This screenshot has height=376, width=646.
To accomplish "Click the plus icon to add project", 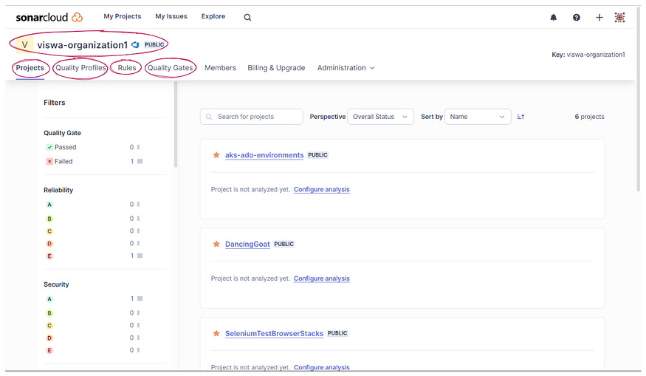I will pyautogui.click(x=599, y=17).
